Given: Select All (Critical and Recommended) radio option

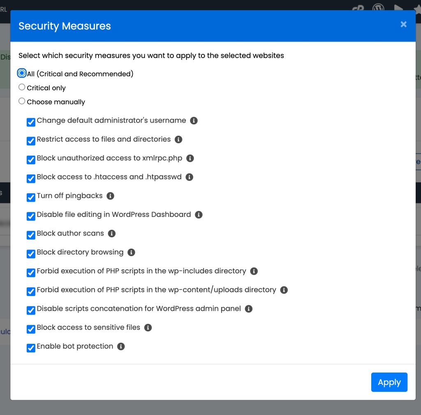Looking at the screenshot, I should 22,73.
